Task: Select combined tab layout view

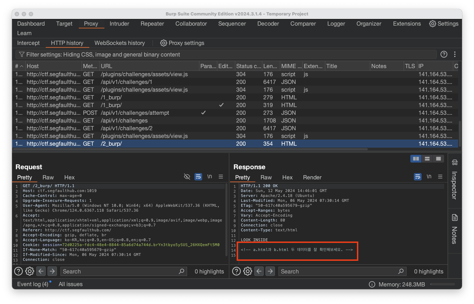Action: coord(438,159)
